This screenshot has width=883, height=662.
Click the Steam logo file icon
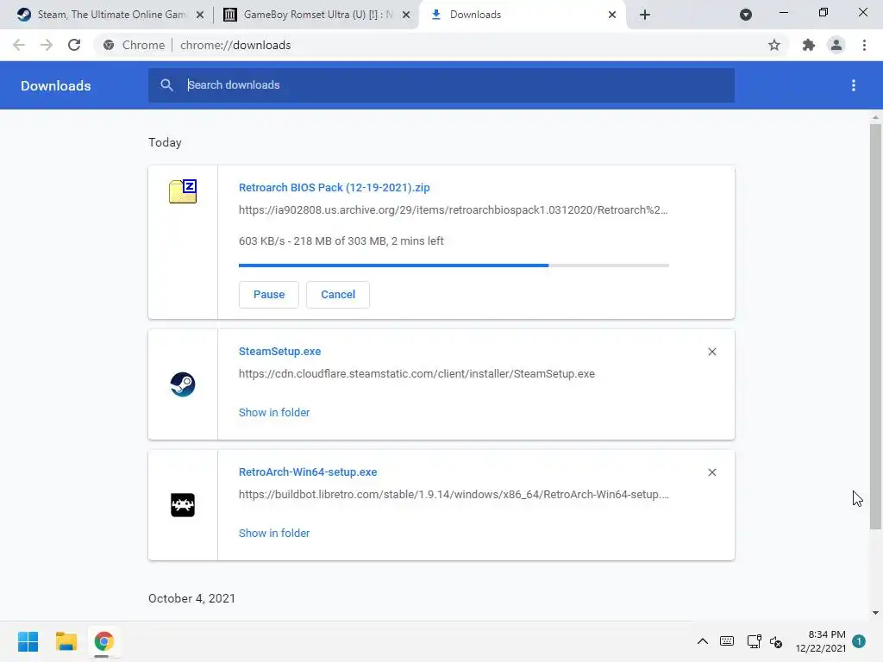tap(183, 384)
